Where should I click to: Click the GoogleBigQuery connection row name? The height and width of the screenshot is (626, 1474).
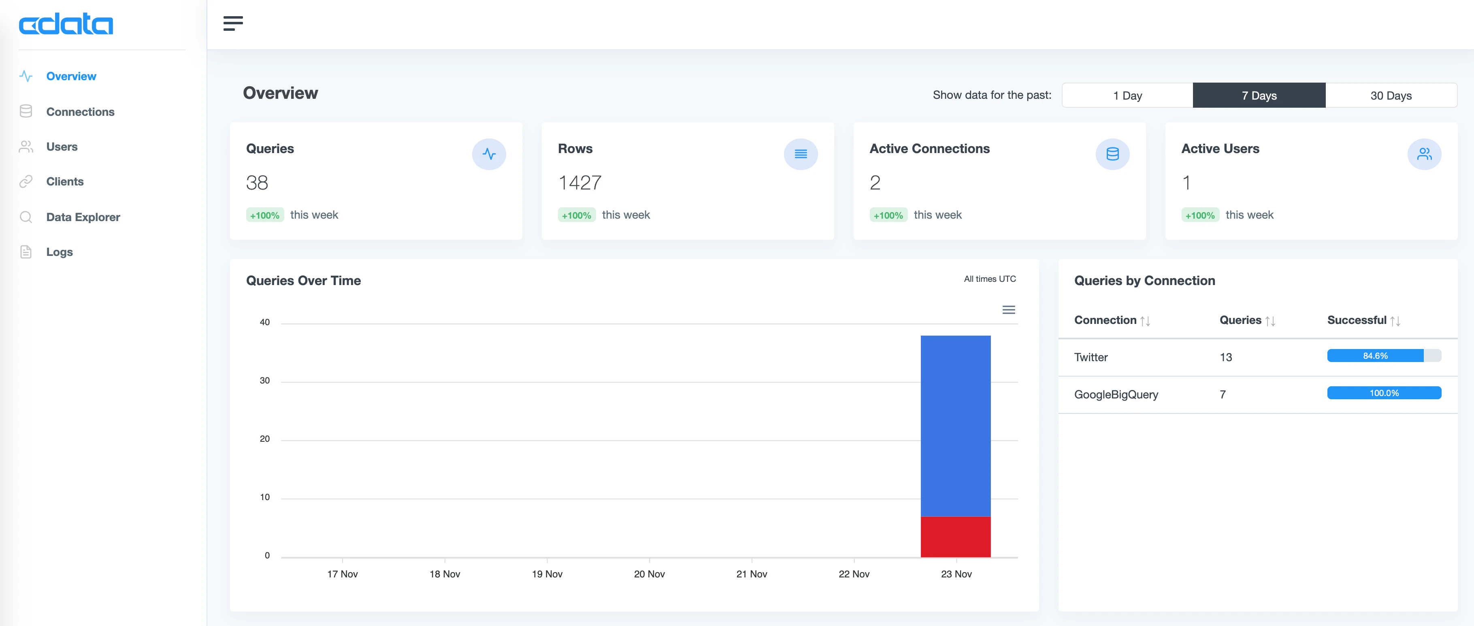click(x=1116, y=394)
